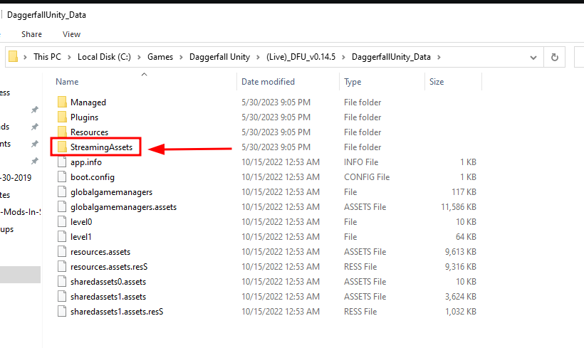The width and height of the screenshot is (584, 348).
Task: Open the address bar history dropdown
Action: [x=533, y=58]
